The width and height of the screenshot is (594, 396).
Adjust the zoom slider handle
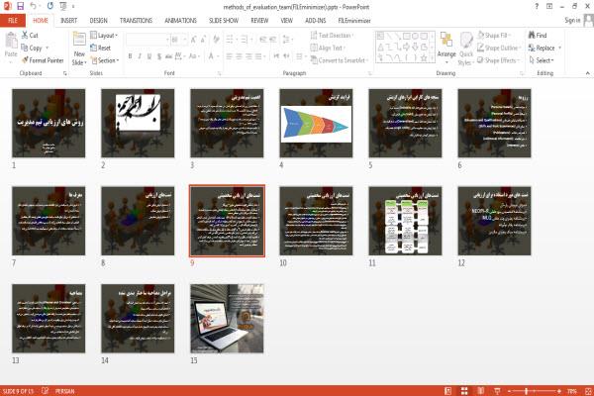coord(527,391)
